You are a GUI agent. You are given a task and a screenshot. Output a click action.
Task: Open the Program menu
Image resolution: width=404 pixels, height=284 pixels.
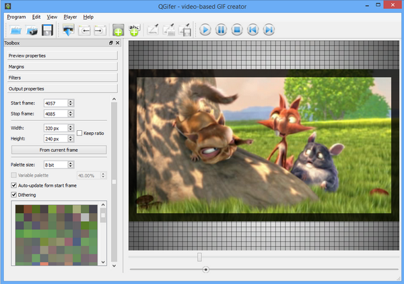click(x=16, y=16)
